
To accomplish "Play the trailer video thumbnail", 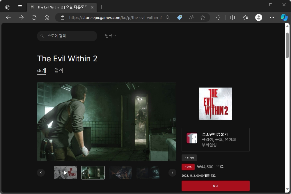I will pyautogui.click(x=65, y=173).
